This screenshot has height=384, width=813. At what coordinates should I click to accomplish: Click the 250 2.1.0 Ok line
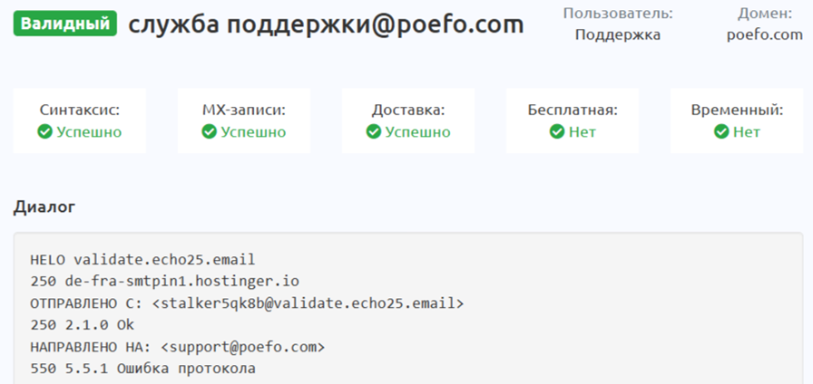point(83,324)
